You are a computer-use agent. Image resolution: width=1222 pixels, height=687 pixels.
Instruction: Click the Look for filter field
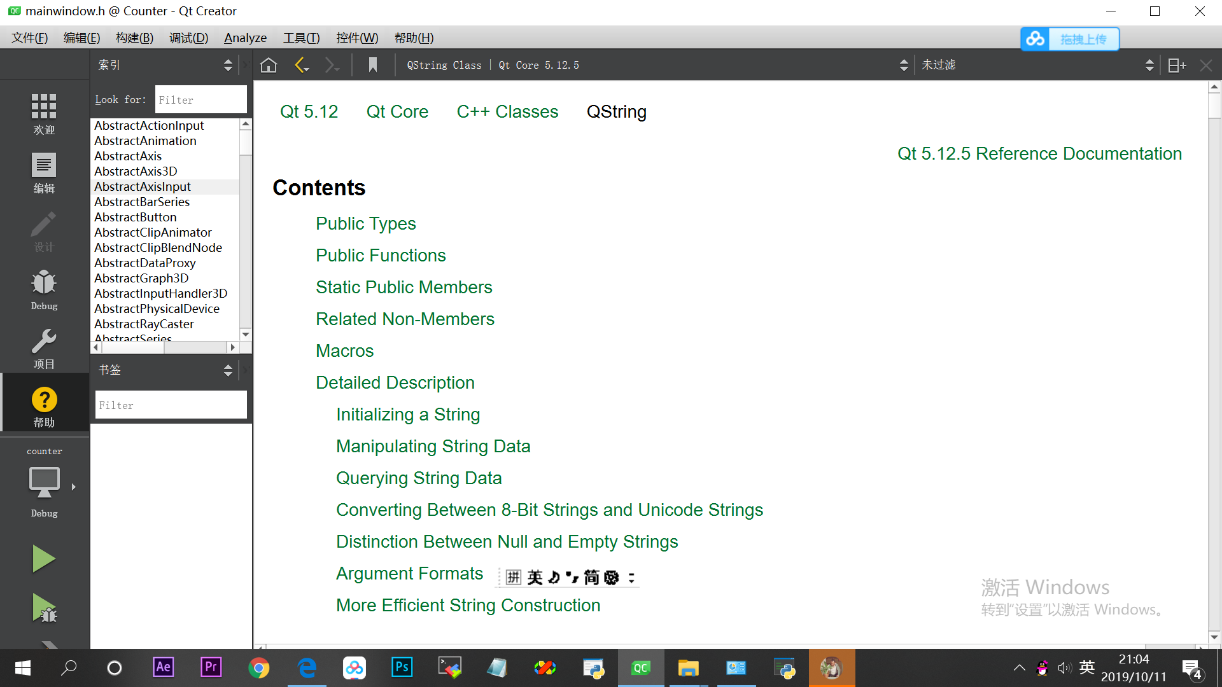tap(200, 100)
